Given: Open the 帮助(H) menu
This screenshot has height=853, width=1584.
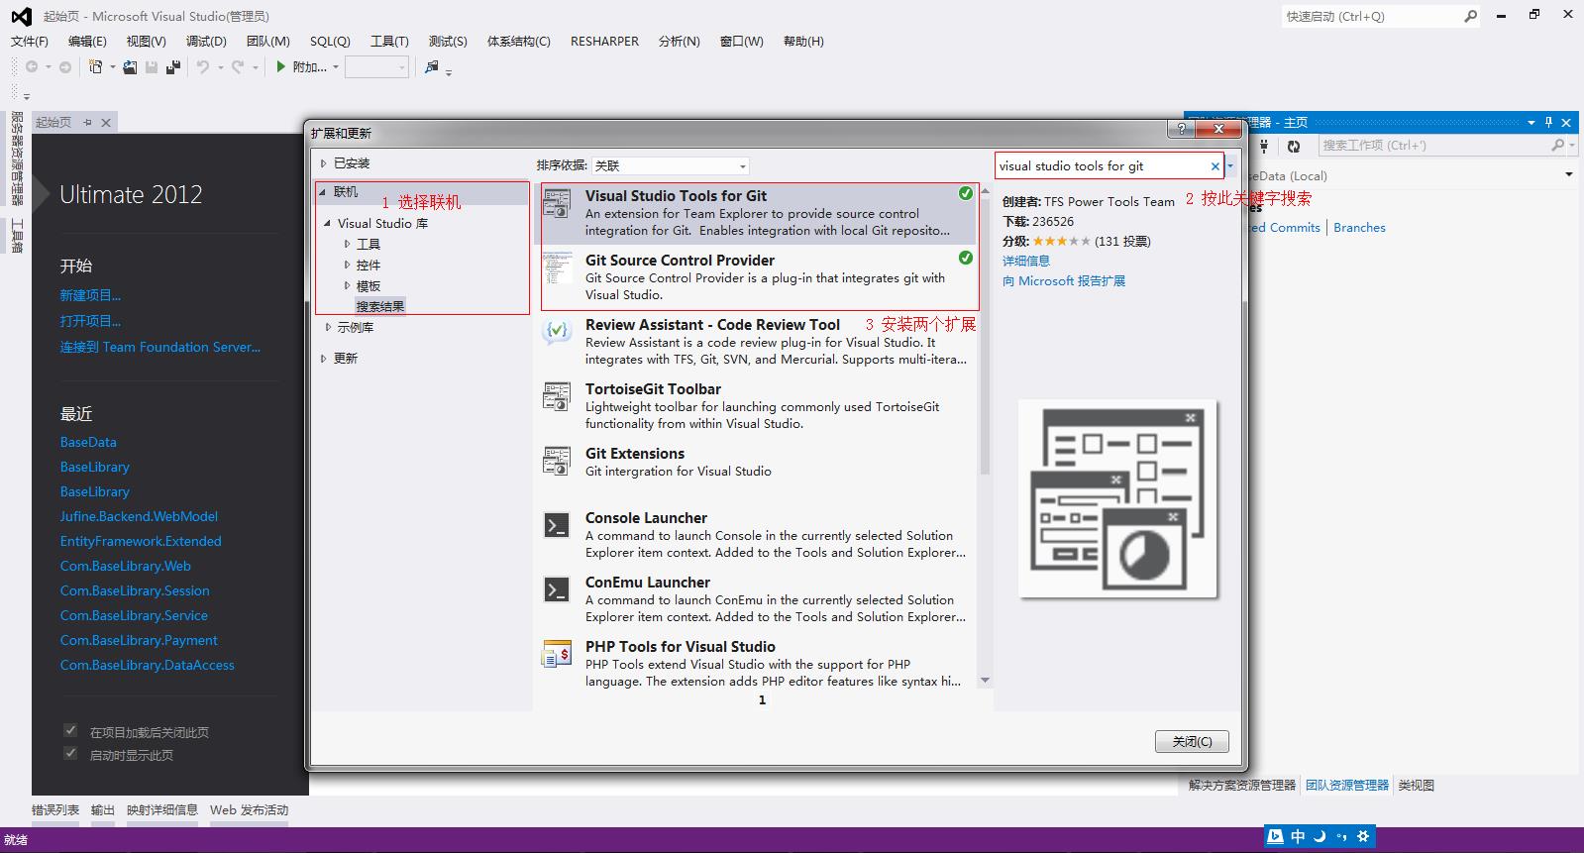Looking at the screenshot, I should point(803,42).
